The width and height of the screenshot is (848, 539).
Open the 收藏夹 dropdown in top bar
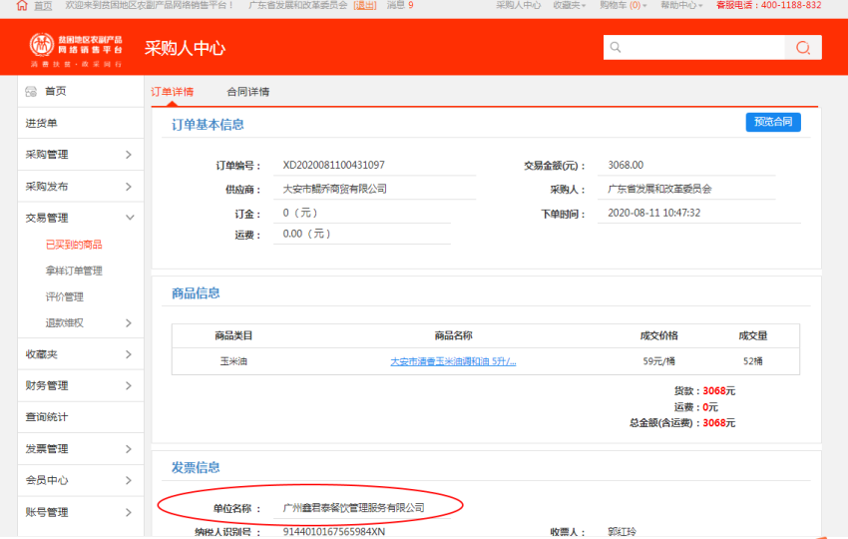(570, 6)
